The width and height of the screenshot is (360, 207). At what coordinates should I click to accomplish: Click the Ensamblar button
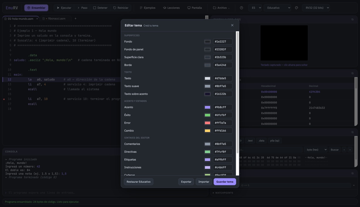pyautogui.click(x=36, y=8)
